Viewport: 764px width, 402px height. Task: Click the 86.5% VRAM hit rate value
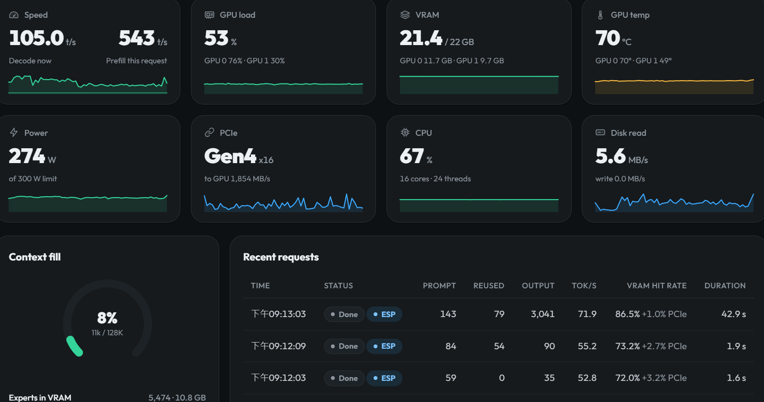[x=628, y=314]
